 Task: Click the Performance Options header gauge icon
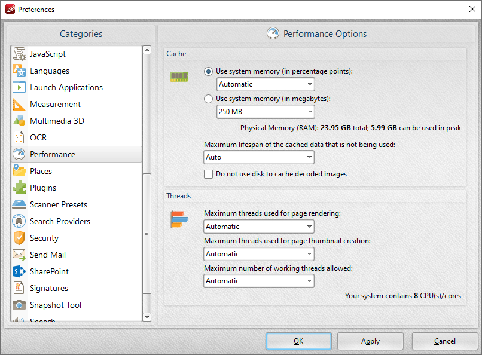(273, 33)
